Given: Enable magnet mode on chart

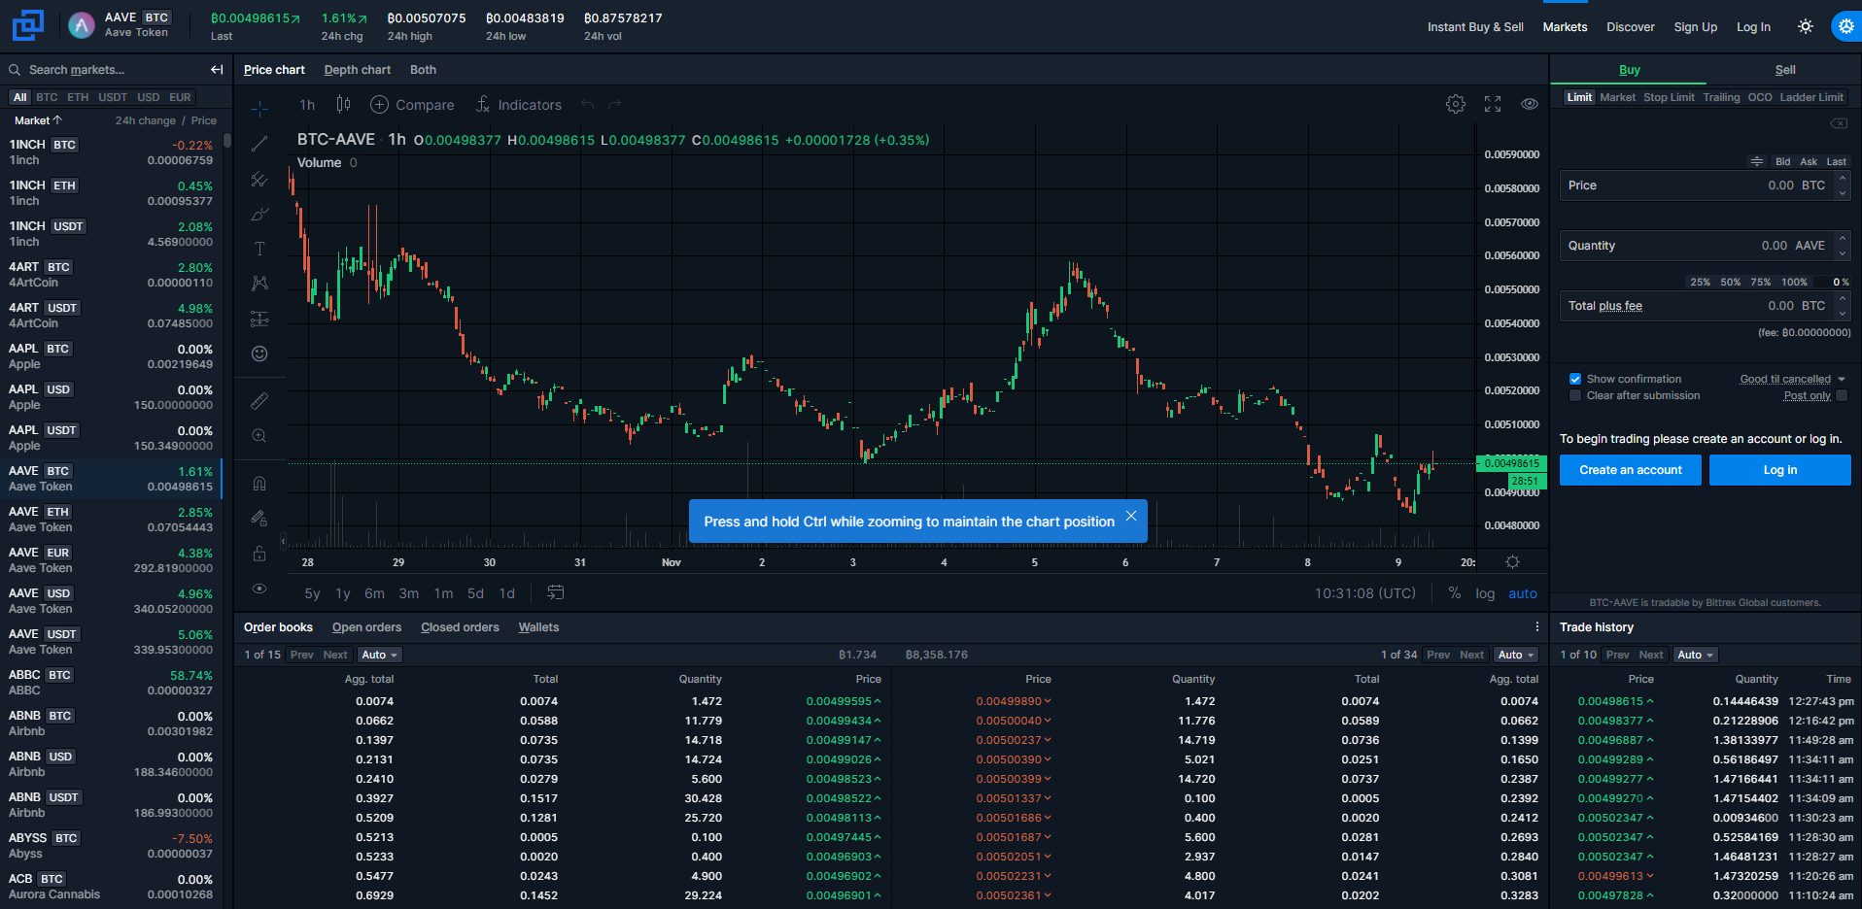Looking at the screenshot, I should pyautogui.click(x=259, y=483).
